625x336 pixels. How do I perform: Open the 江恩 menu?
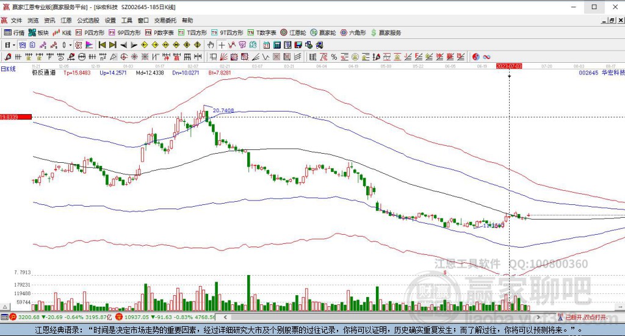pos(66,20)
